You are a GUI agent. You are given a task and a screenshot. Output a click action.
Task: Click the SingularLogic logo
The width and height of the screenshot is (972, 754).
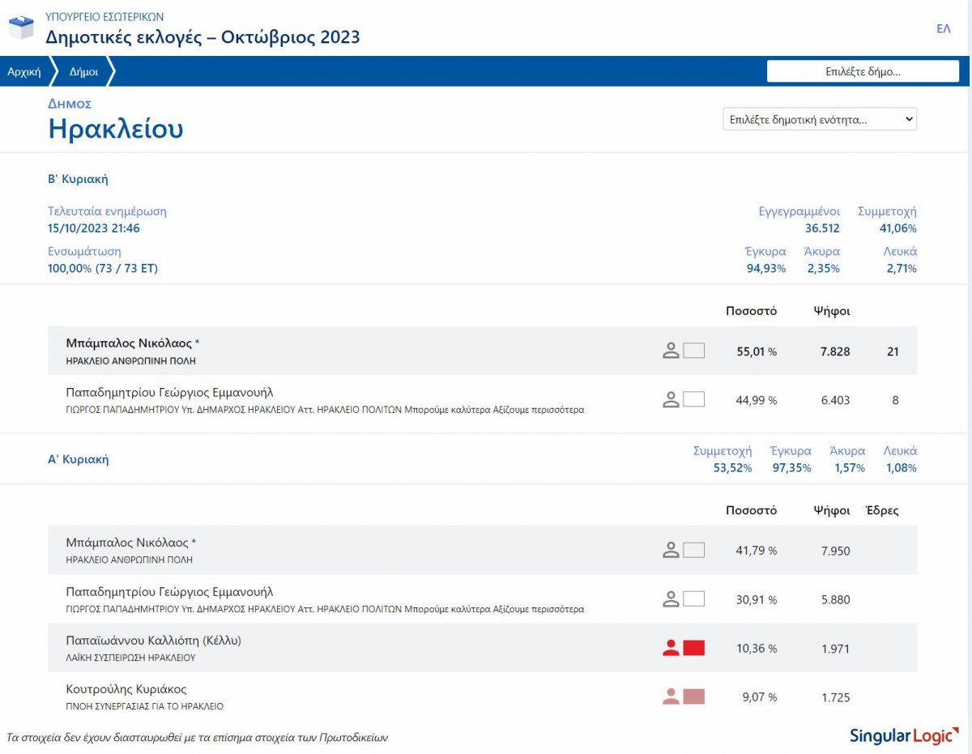[x=903, y=736]
